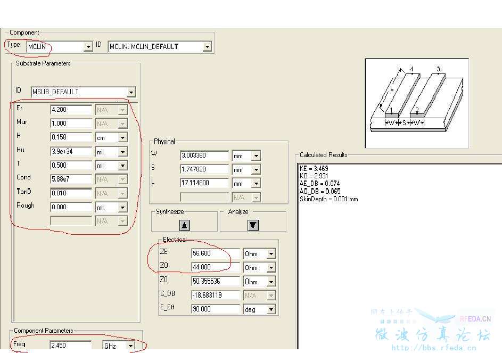
Task: Click the W field 3.003360
Action: point(204,155)
